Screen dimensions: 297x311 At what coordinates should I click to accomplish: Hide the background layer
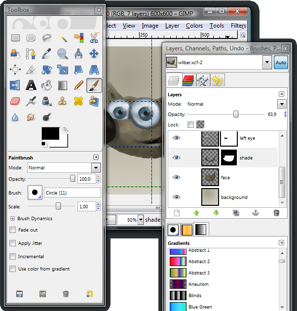pyautogui.click(x=176, y=197)
